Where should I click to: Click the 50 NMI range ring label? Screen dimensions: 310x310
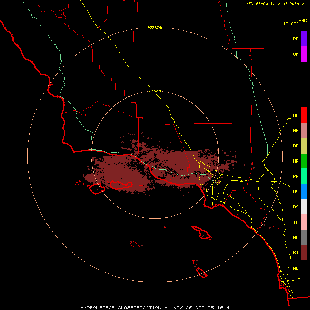[x=155, y=91]
